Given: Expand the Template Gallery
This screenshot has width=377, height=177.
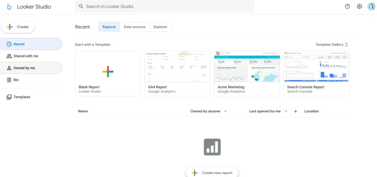Looking at the screenshot, I should [332, 44].
